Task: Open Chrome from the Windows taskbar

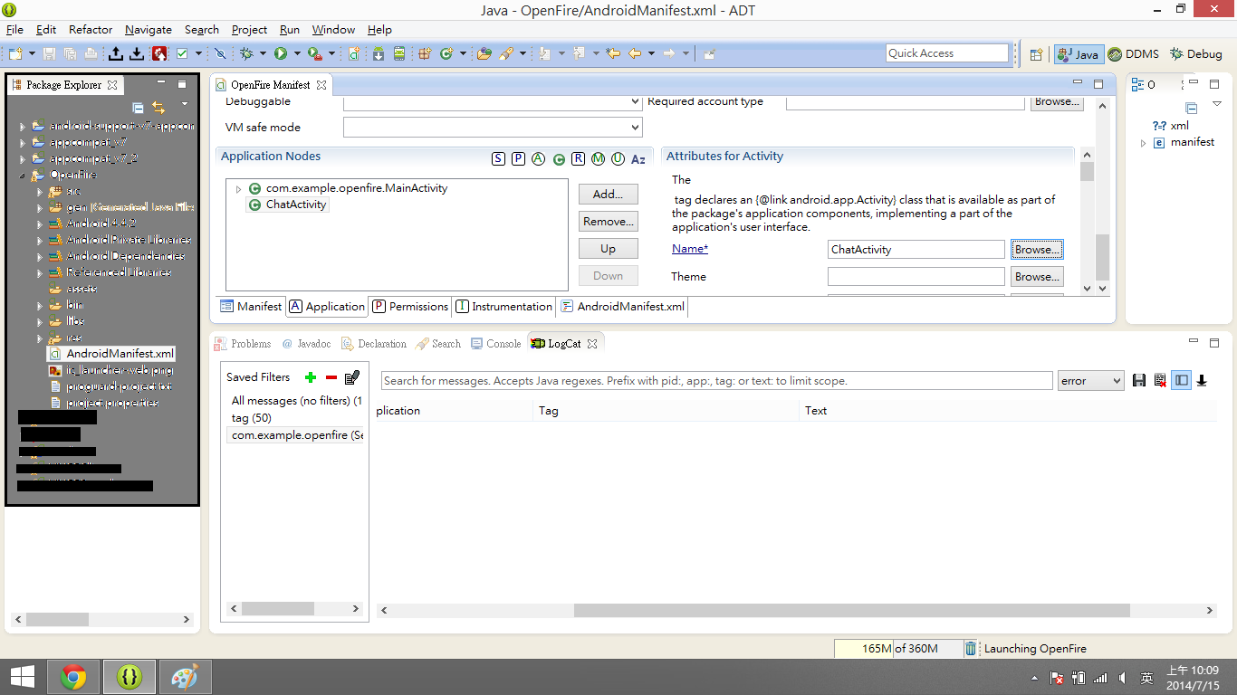Action: [x=73, y=677]
